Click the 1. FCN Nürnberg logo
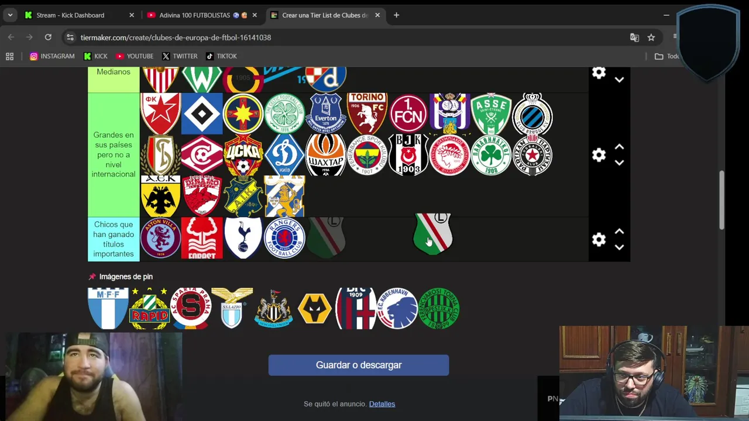This screenshot has height=421, width=749. [x=408, y=114]
